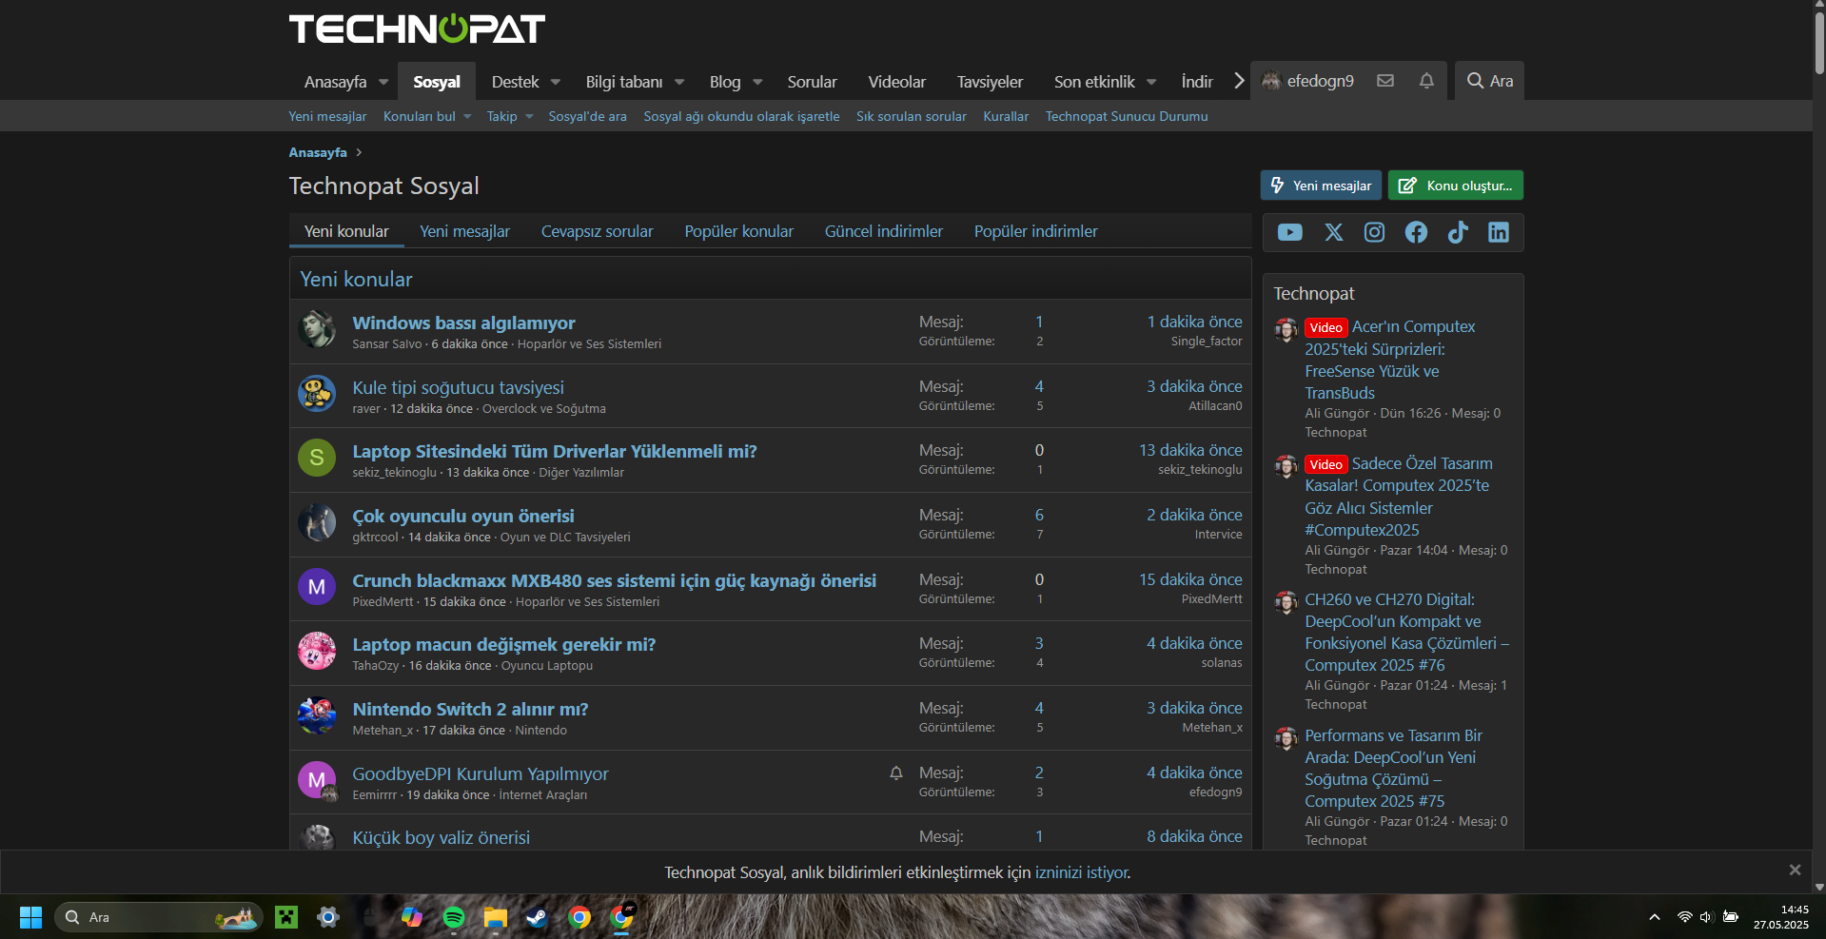The image size is (1826, 939).
Task: Switch to the Popüler konular tab
Action: click(738, 231)
